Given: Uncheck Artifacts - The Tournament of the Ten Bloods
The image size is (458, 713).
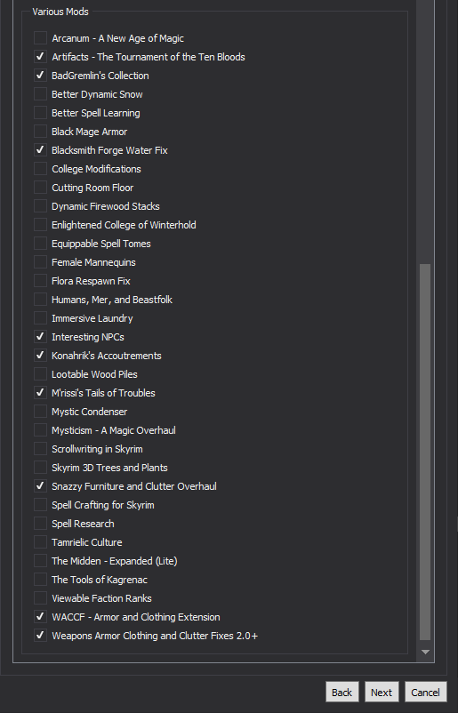Looking at the screenshot, I should click(41, 57).
